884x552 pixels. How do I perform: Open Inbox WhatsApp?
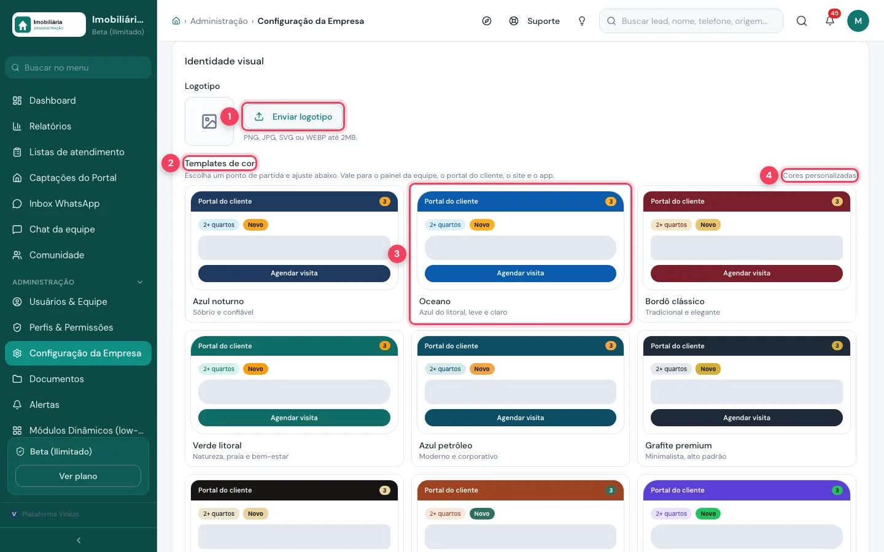[78, 204]
